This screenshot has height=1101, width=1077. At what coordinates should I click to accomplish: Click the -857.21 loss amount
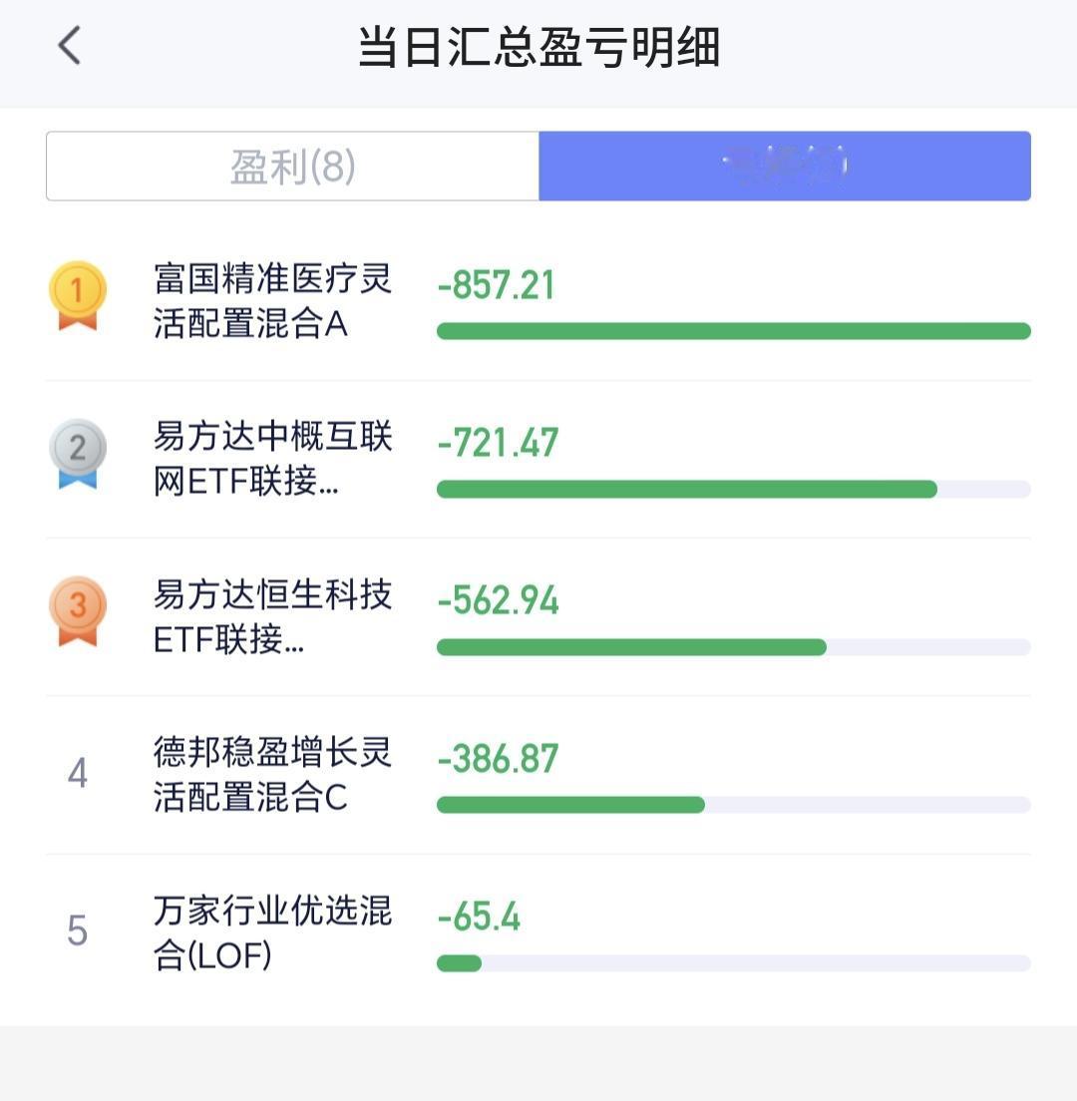[x=496, y=285]
